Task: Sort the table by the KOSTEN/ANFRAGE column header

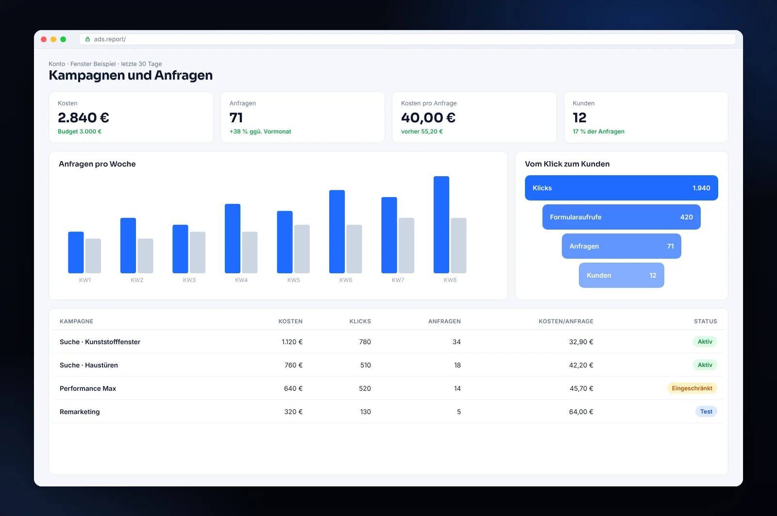Action: [x=566, y=321]
